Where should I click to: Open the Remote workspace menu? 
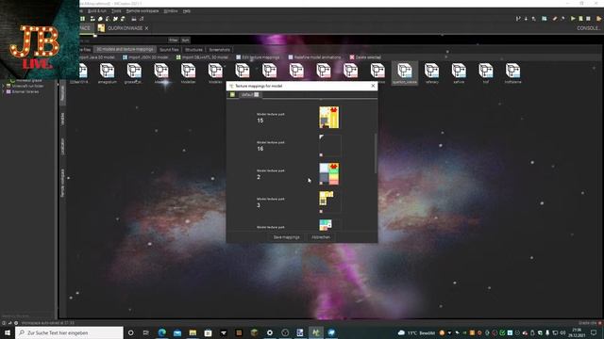tap(143, 11)
